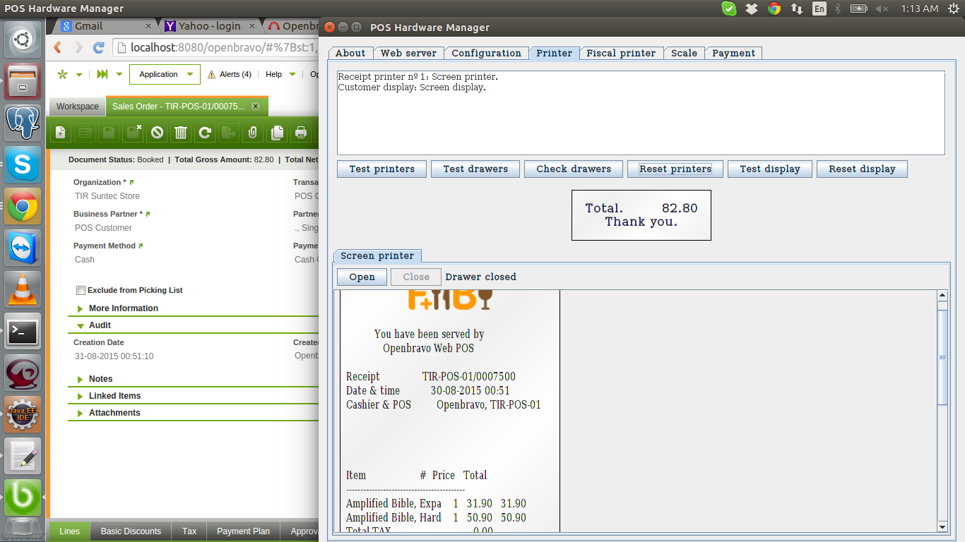965x542 pixels.
Task: Expand the More Information section
Action: (x=123, y=308)
